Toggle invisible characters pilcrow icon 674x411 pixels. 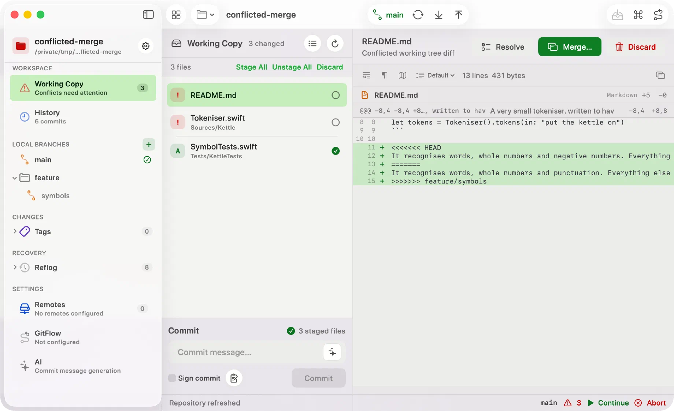tap(384, 75)
